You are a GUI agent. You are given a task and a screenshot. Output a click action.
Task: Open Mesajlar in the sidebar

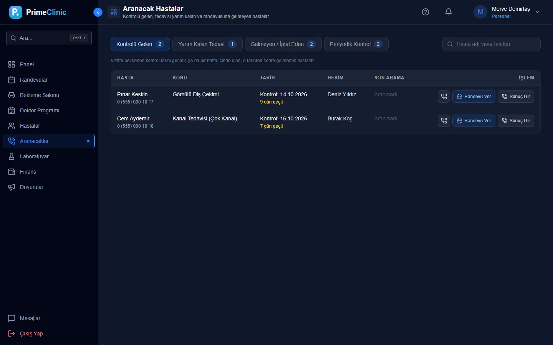point(49,318)
